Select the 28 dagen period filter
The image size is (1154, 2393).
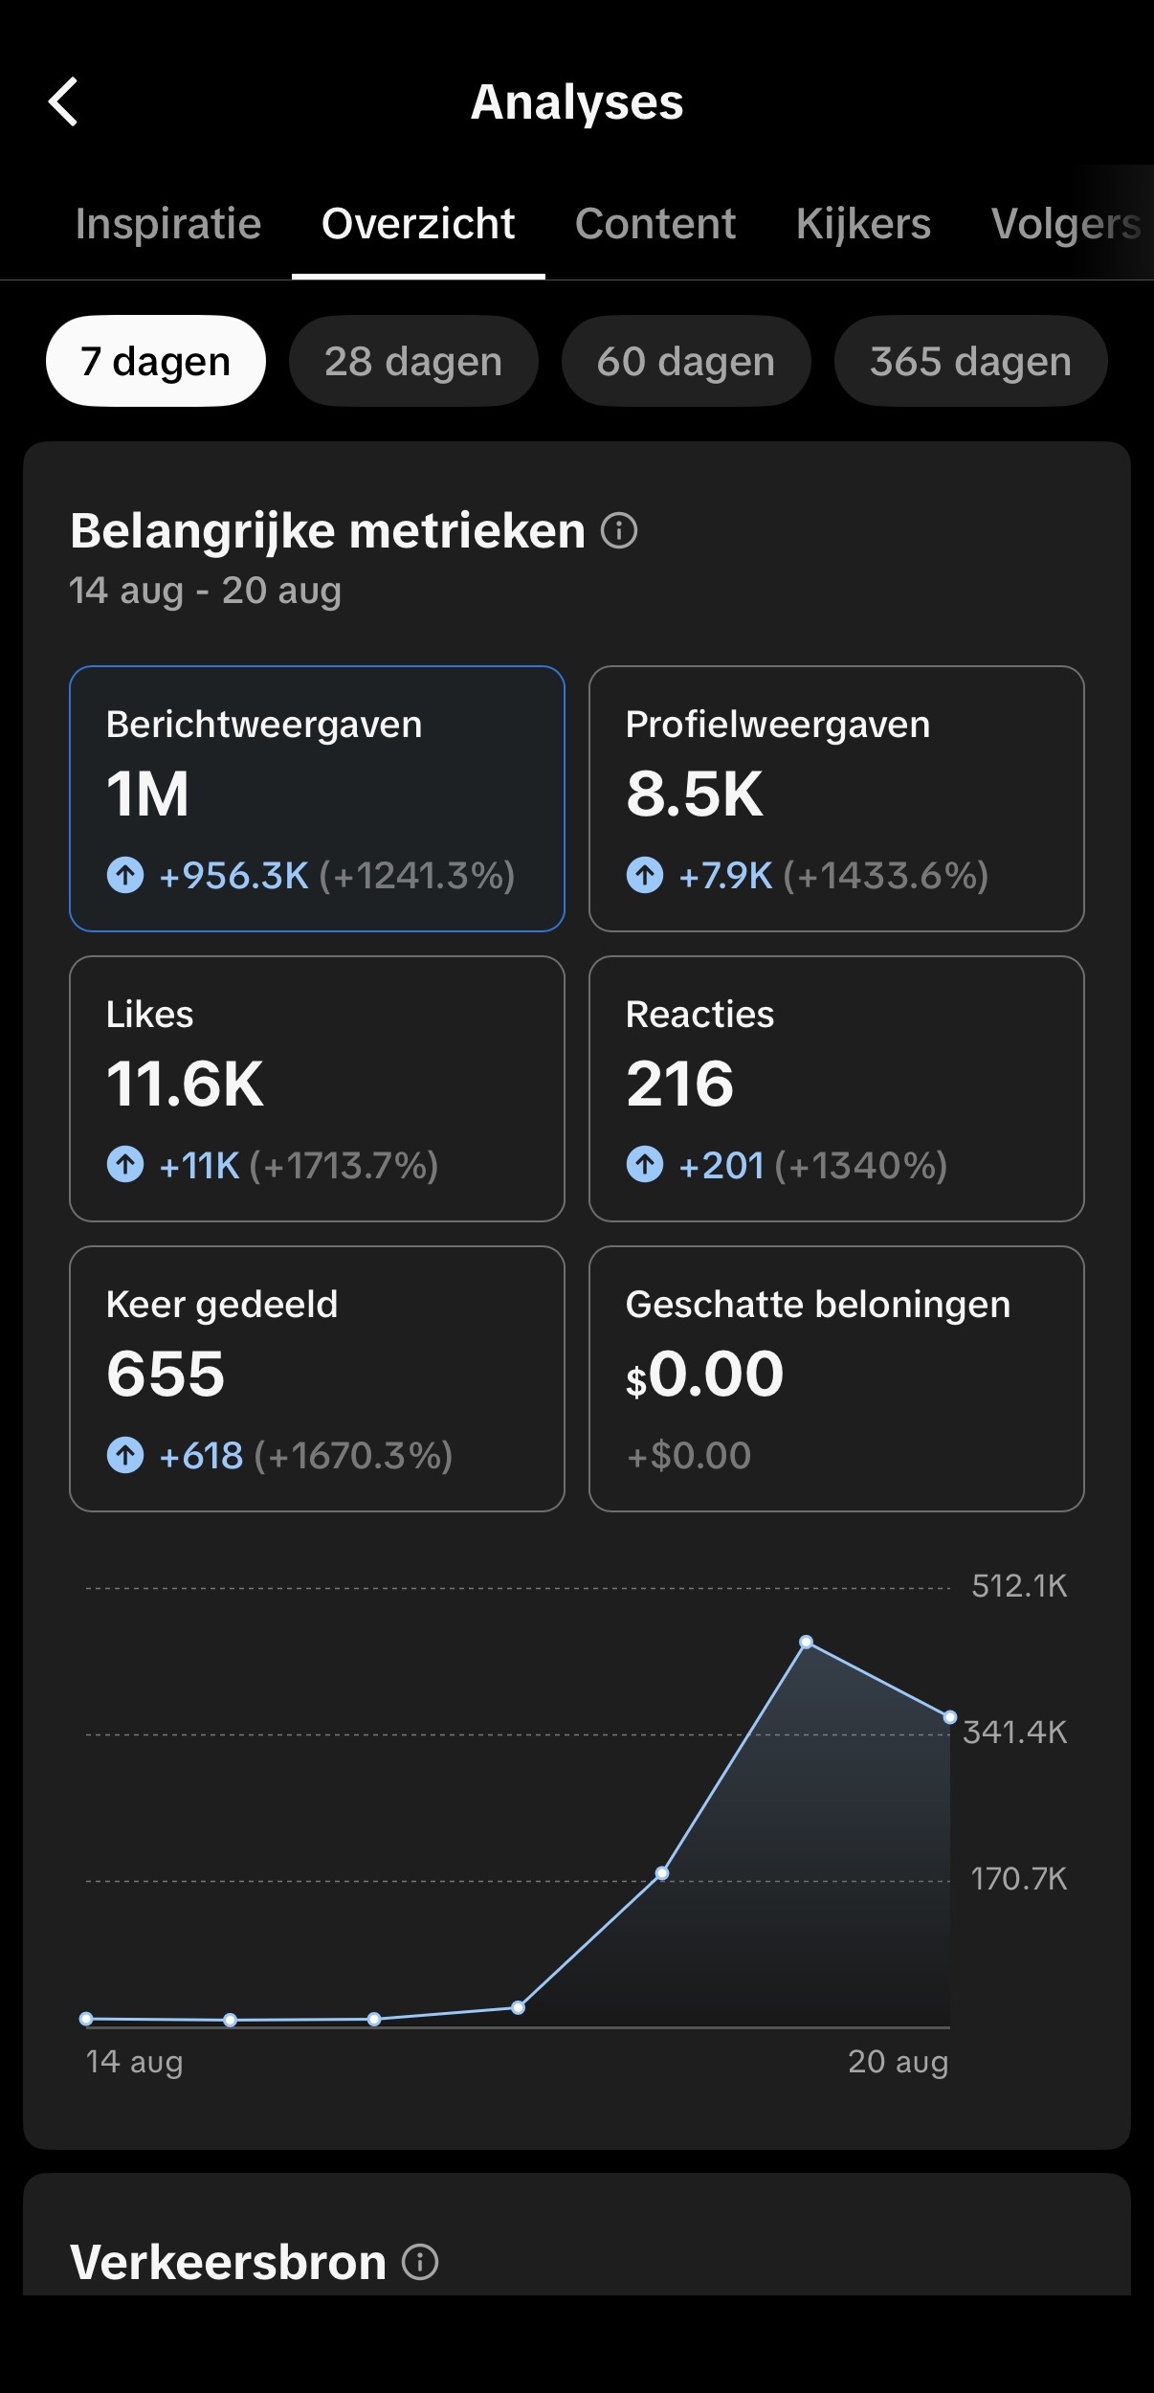tap(413, 361)
